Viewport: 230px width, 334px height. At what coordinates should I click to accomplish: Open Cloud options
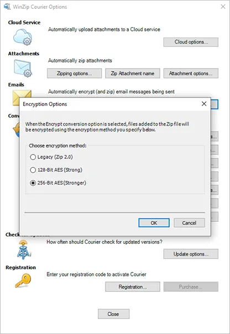click(191, 42)
